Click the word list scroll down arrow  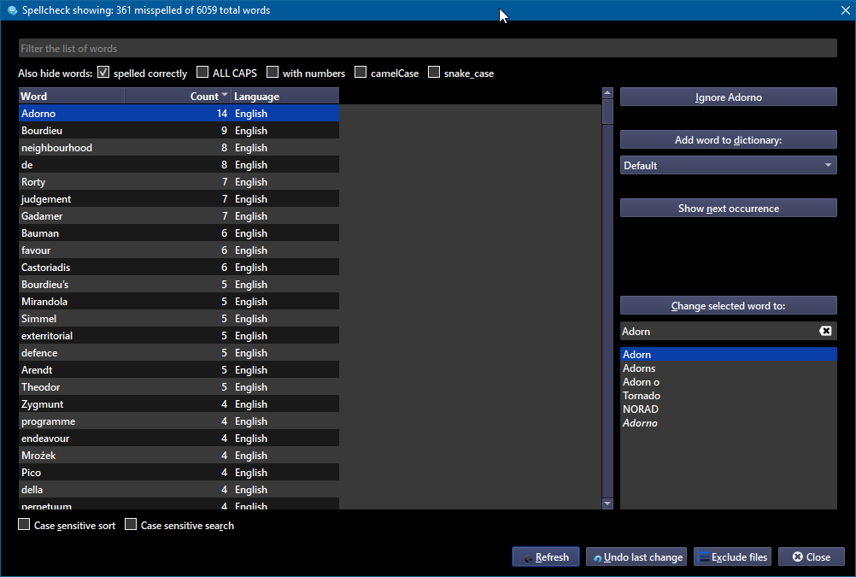[607, 503]
